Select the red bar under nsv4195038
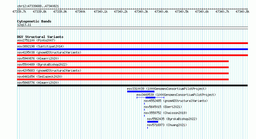 pos(132,55)
